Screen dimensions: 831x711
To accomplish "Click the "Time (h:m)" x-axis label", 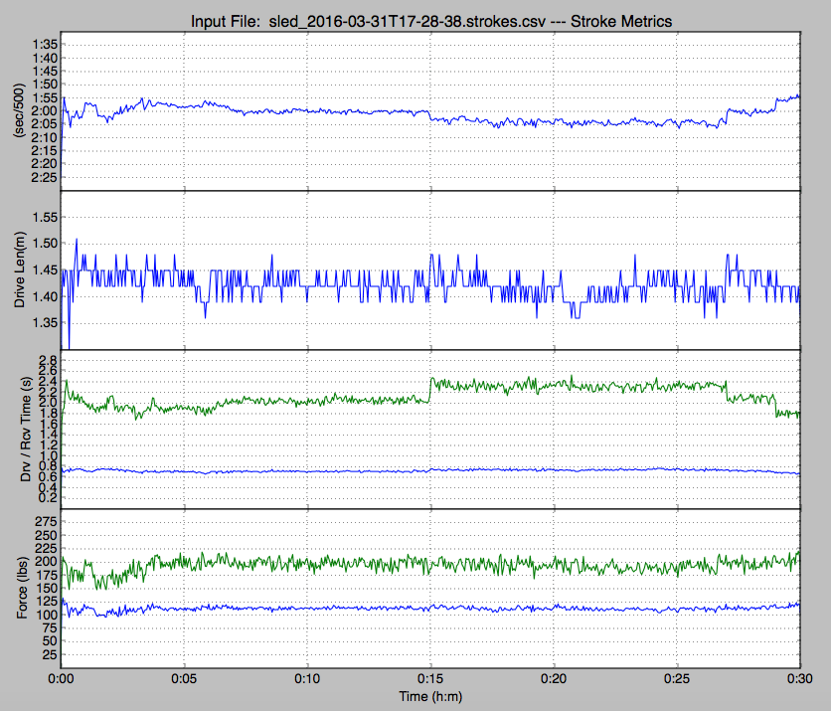I will click(x=429, y=699).
